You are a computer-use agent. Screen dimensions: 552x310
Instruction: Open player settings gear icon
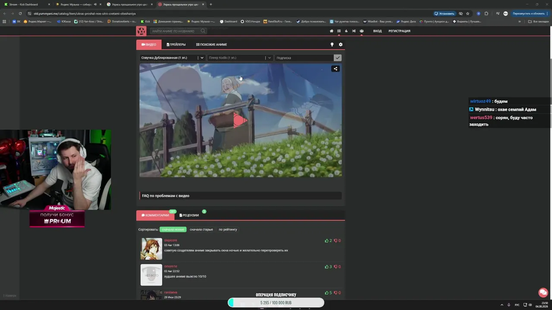pyautogui.click(x=341, y=44)
